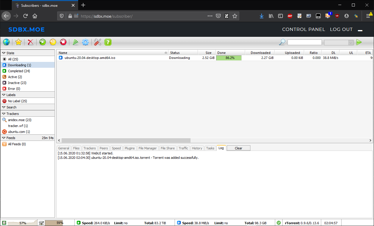This screenshot has height=226, width=374.
Task: Select the Completed (24) state filter
Action: 27,71
